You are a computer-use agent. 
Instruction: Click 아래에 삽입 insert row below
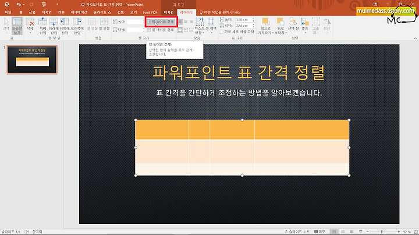point(54,26)
